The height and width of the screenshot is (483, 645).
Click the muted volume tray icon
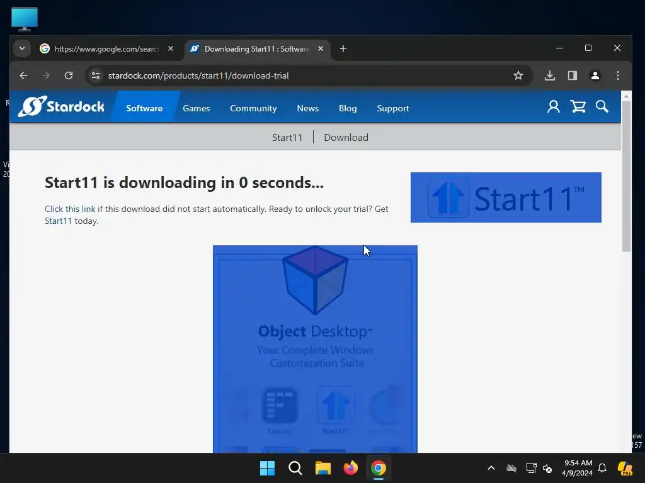pyautogui.click(x=547, y=468)
